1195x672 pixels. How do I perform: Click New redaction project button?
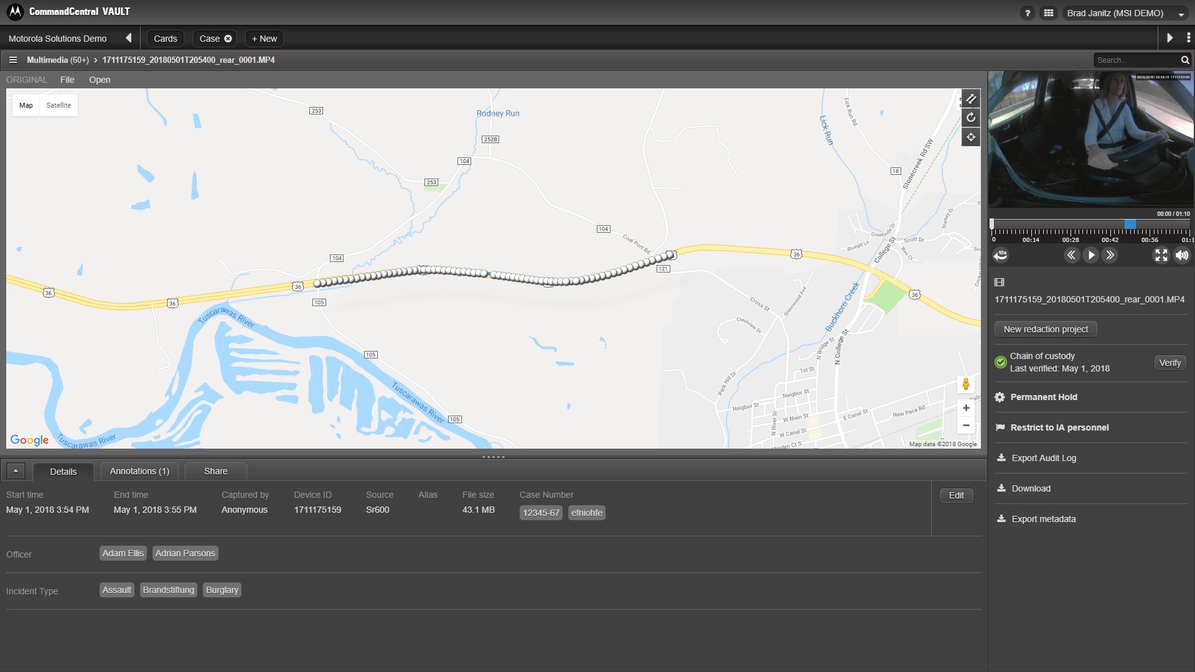pyautogui.click(x=1046, y=329)
